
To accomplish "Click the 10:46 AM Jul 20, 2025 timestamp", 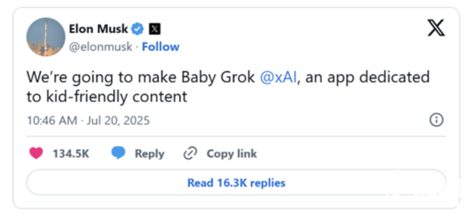I will click(88, 121).
